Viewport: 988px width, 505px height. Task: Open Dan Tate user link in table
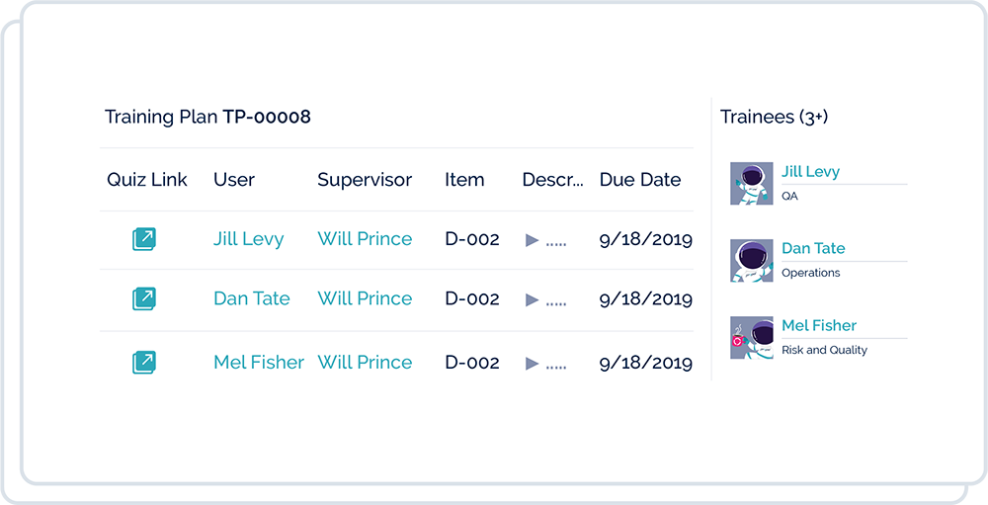click(x=251, y=298)
